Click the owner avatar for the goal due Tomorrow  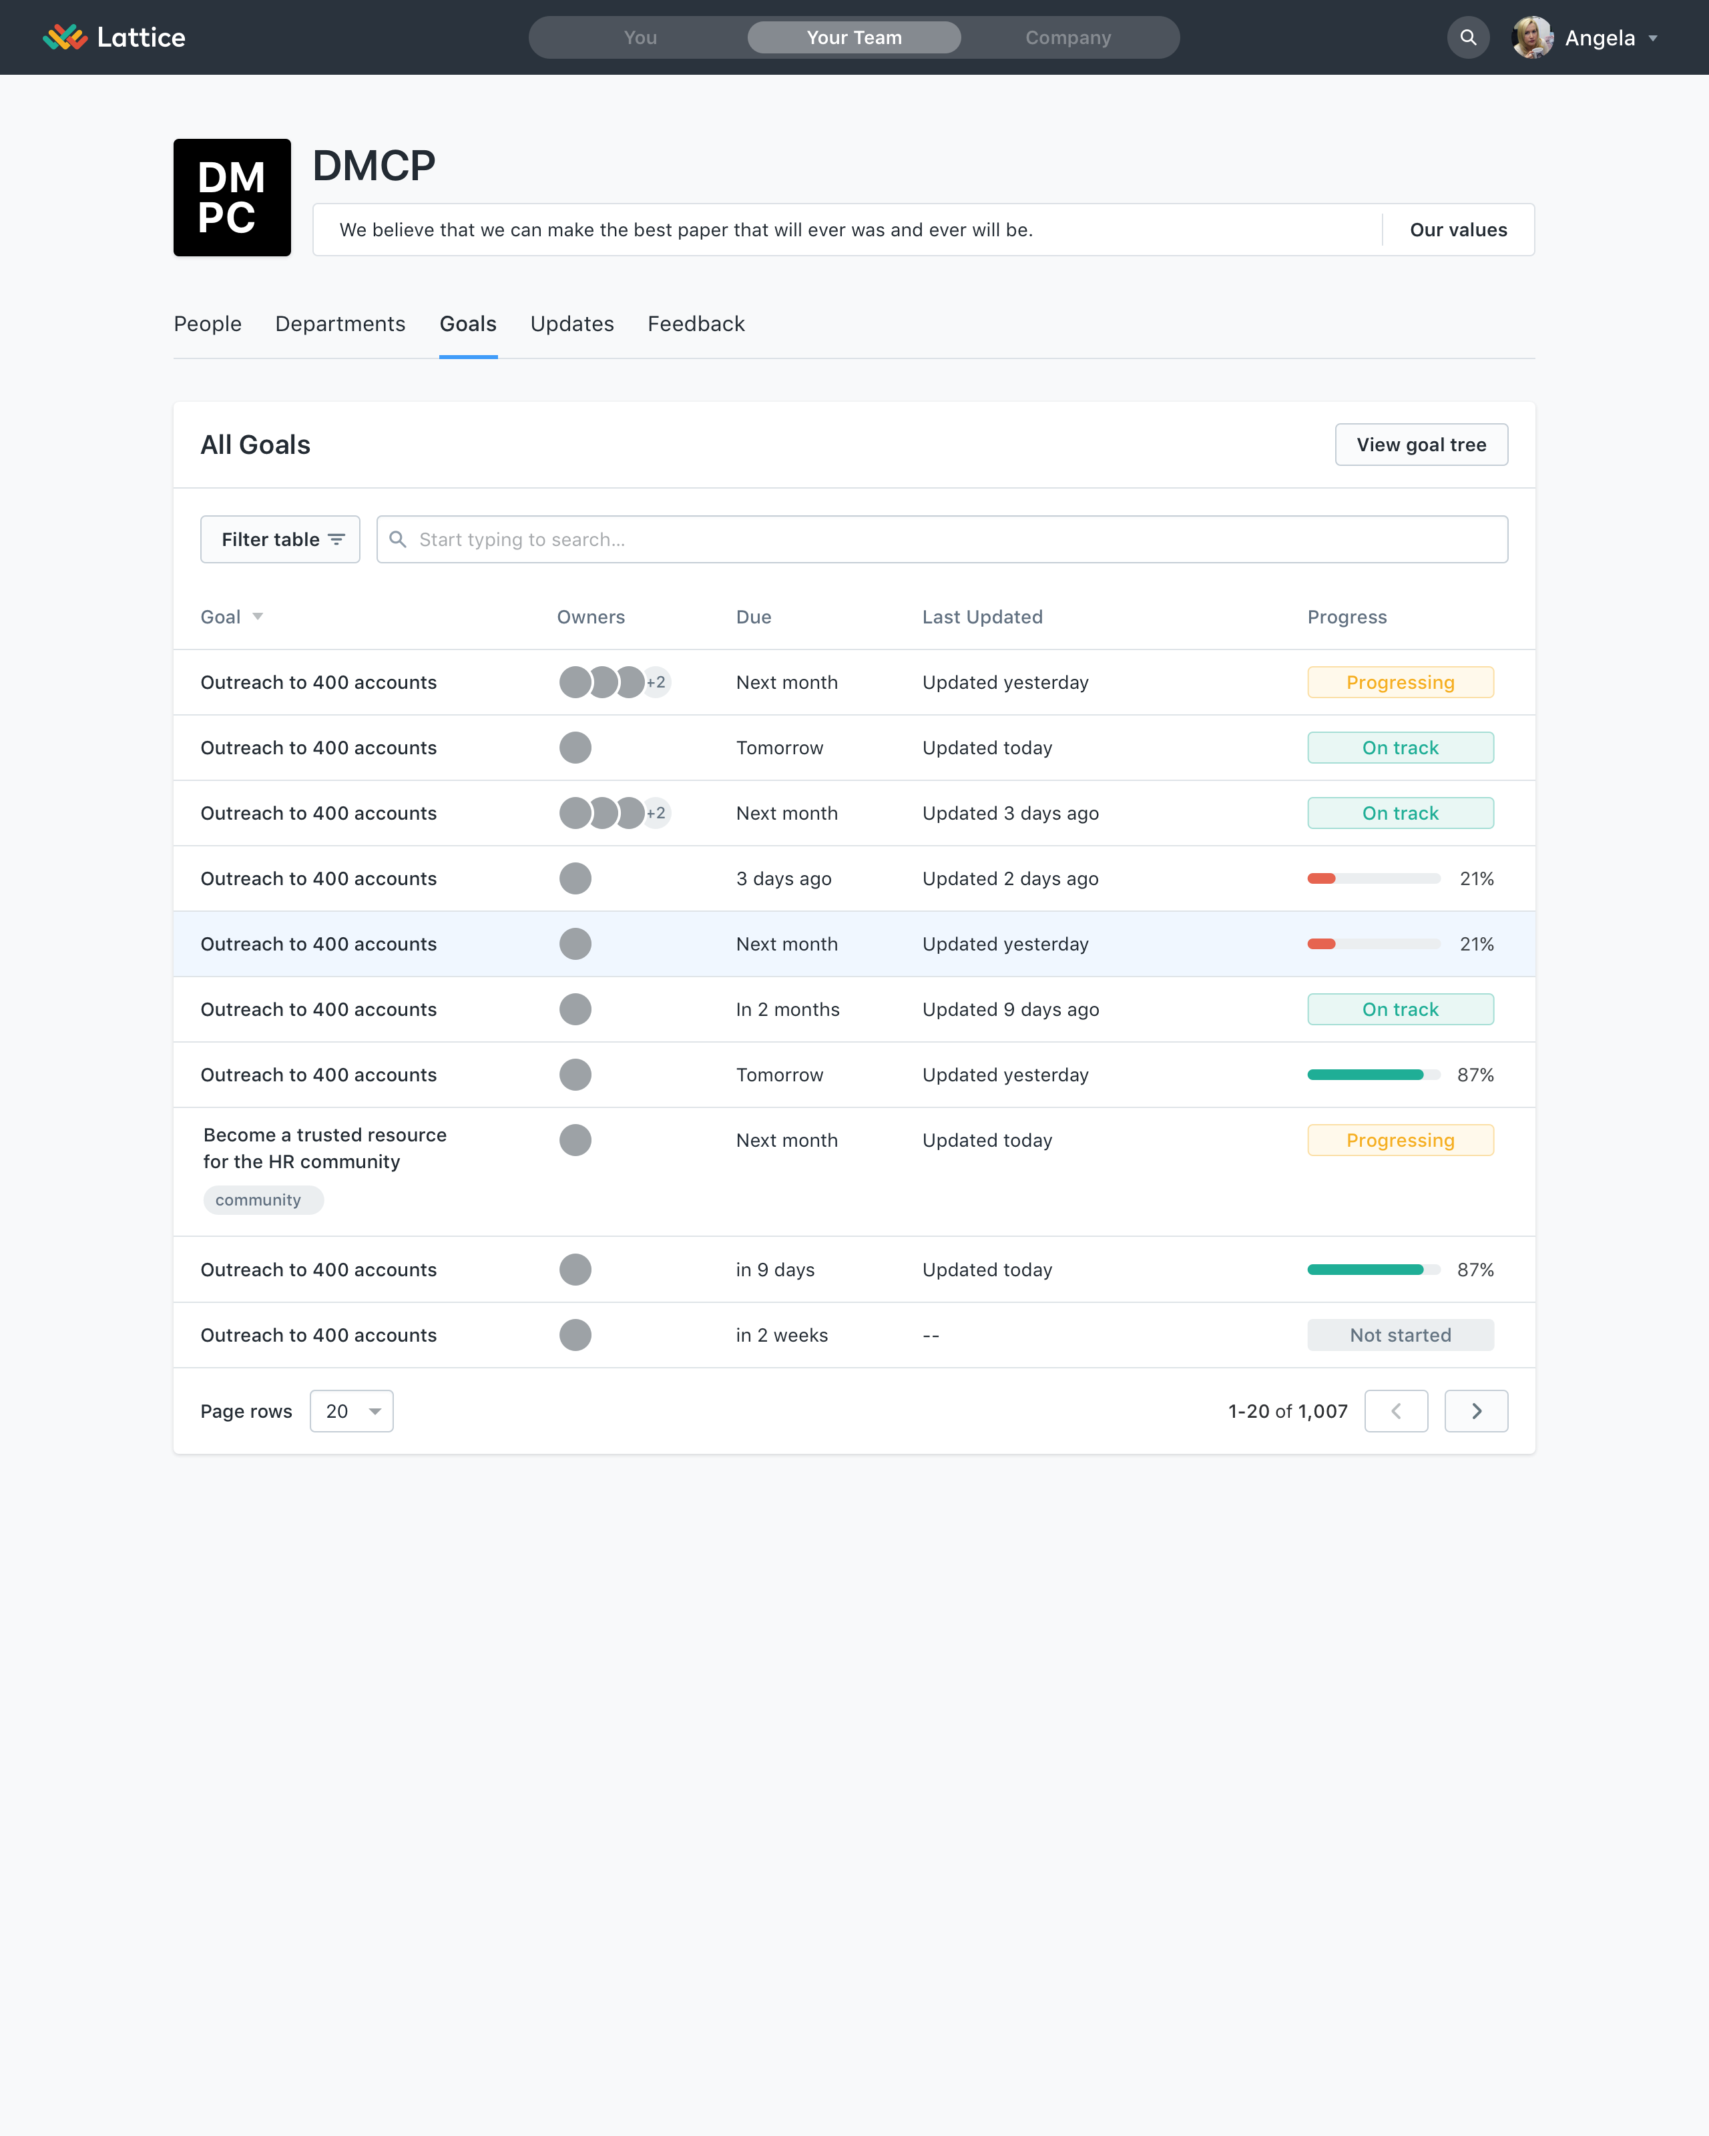(575, 748)
